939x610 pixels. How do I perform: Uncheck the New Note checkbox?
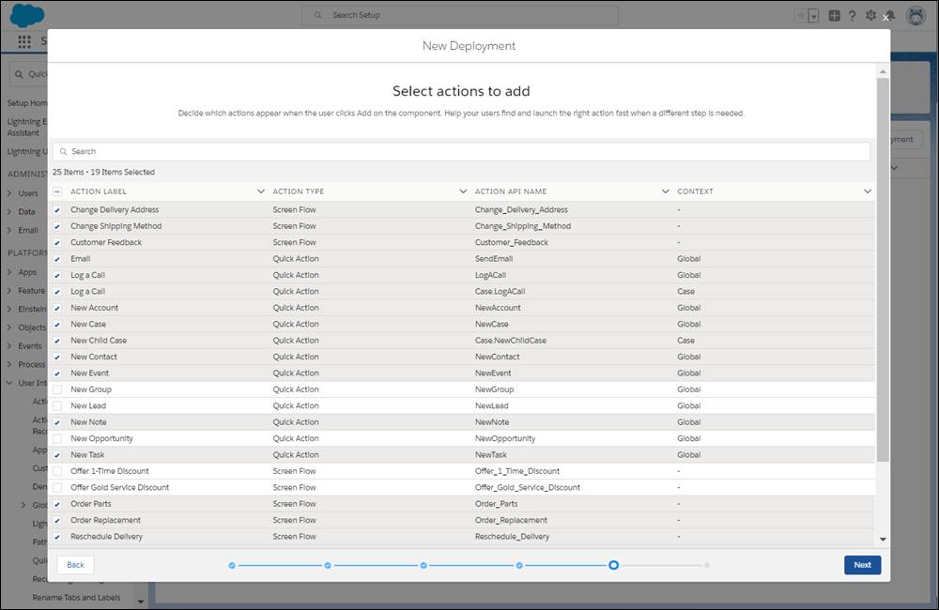(57, 422)
